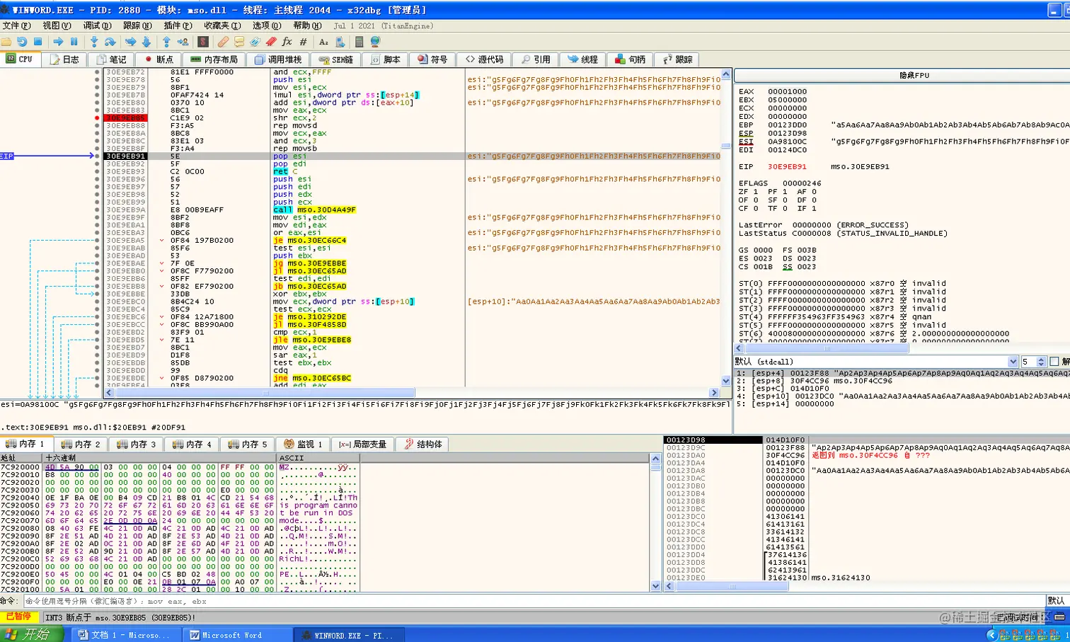The image size is (1070, 642).
Task: Toggle breakpoint bullet at address 30E9EBA5
Action: pos(97,240)
